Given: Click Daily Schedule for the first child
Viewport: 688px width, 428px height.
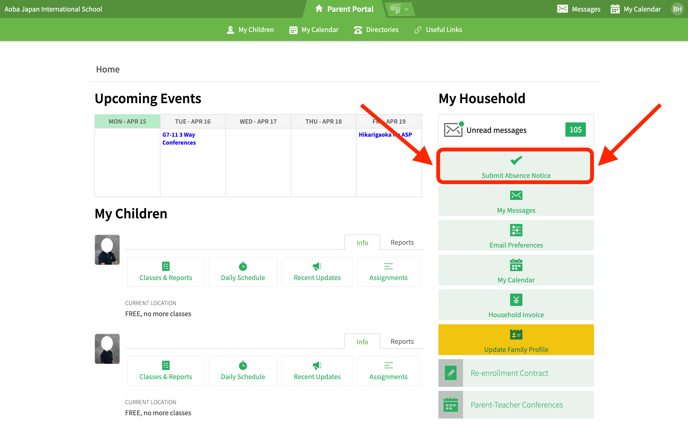Looking at the screenshot, I should 243,272.
